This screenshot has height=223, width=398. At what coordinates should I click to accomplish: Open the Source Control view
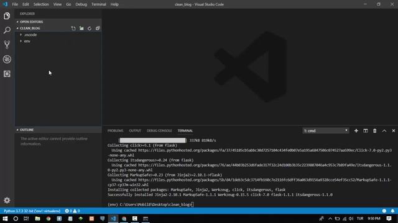(7, 45)
